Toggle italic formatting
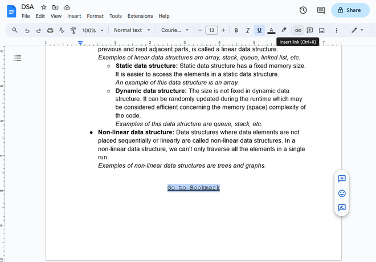The height and width of the screenshot is (262, 376). (x=248, y=30)
